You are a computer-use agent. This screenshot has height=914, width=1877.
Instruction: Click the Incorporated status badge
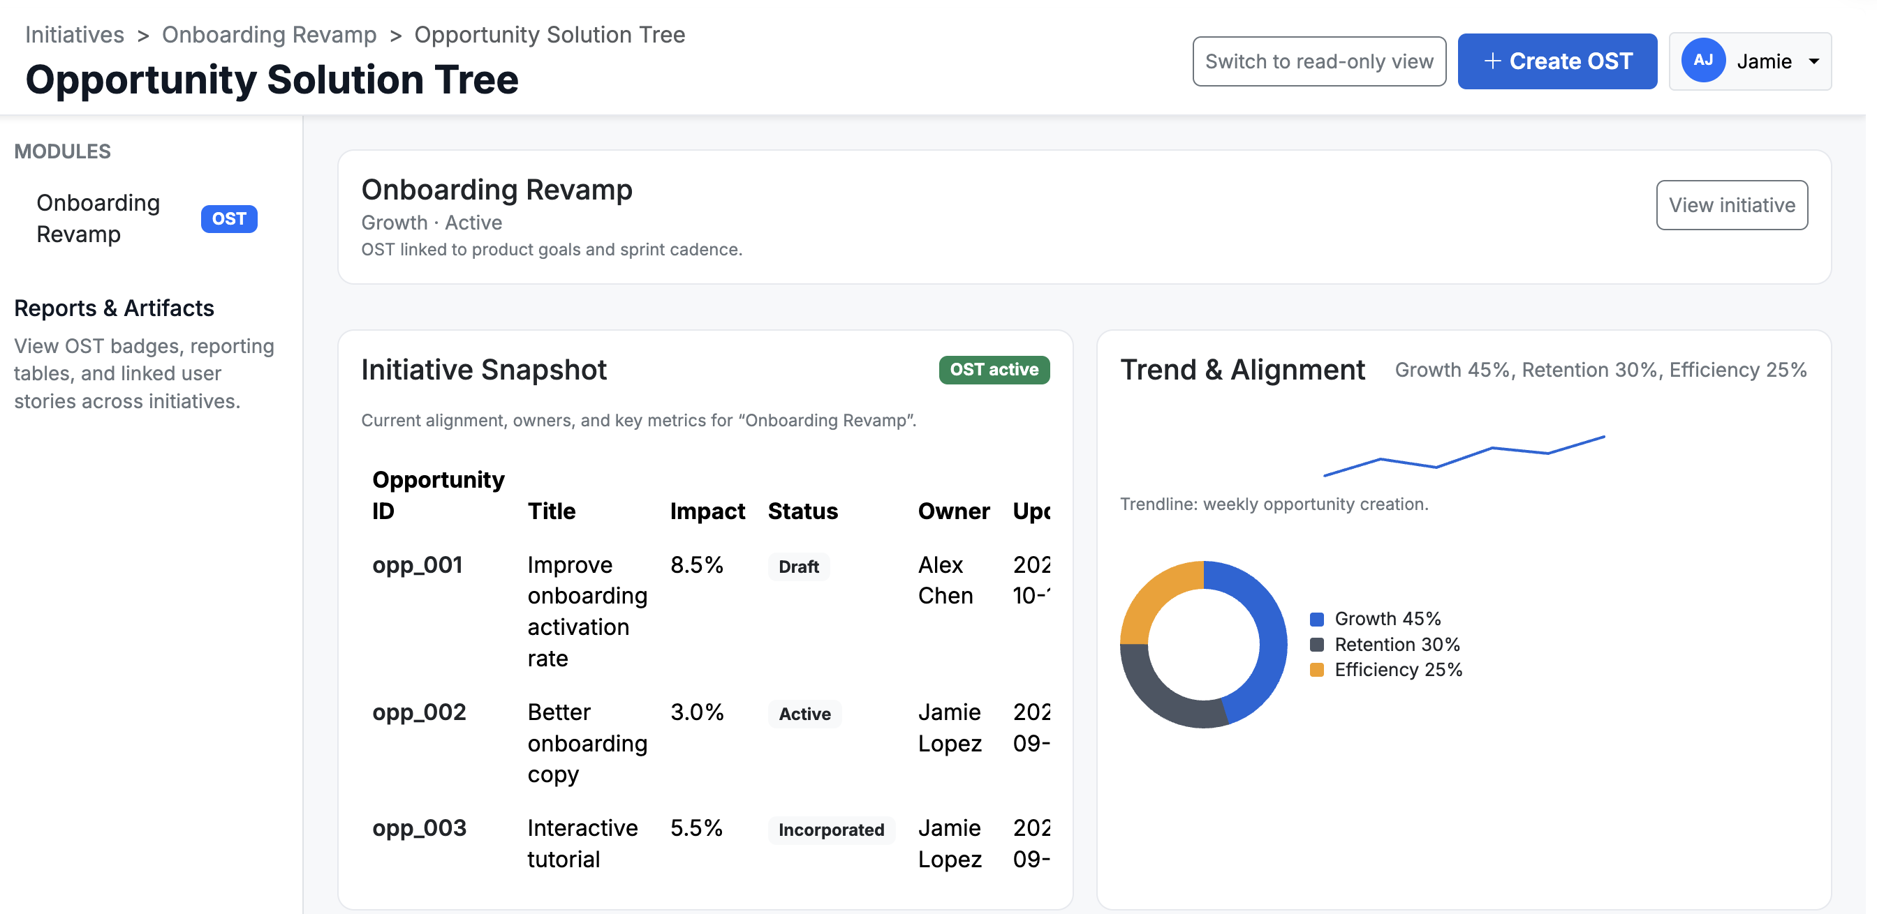point(831,830)
